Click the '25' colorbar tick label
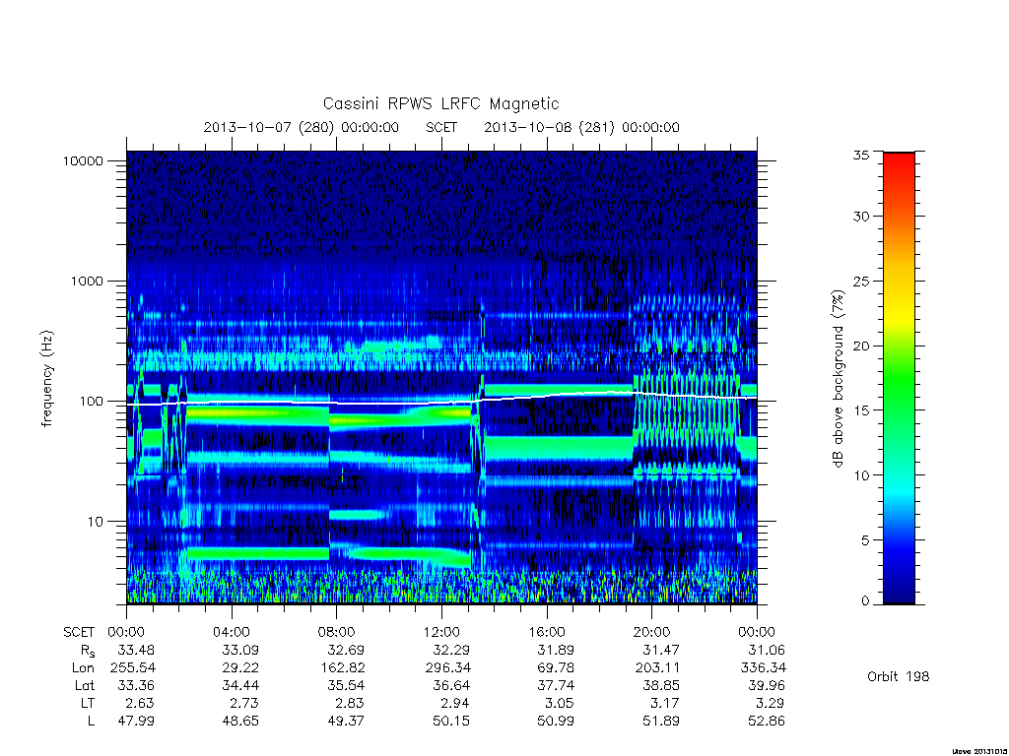1009x756 pixels. (x=861, y=281)
